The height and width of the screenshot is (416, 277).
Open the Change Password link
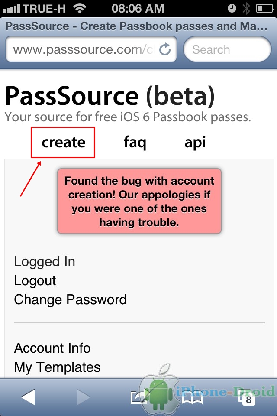[70, 299]
